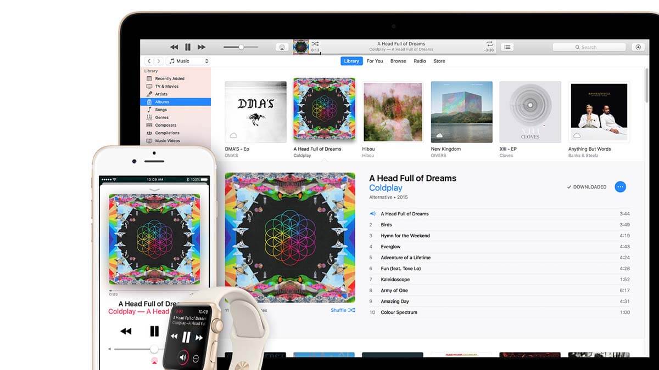Viewport: 659px width, 370px height.
Task: Click cloud icon on Anything But Words cover
Action: tap(577, 135)
